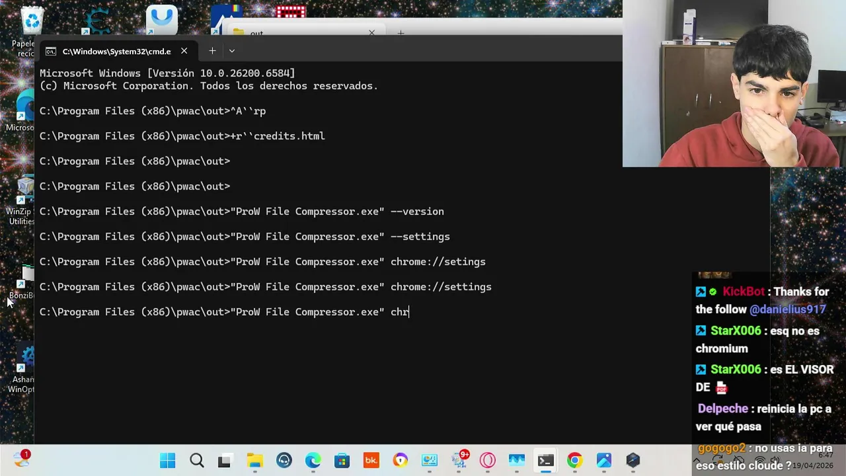Open Task View on the taskbar
Image resolution: width=846 pixels, height=476 pixels.
point(225,461)
